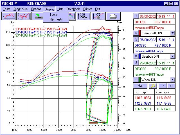
Task: Click the multi-colored curves comparison icon
Action: pos(72,16)
